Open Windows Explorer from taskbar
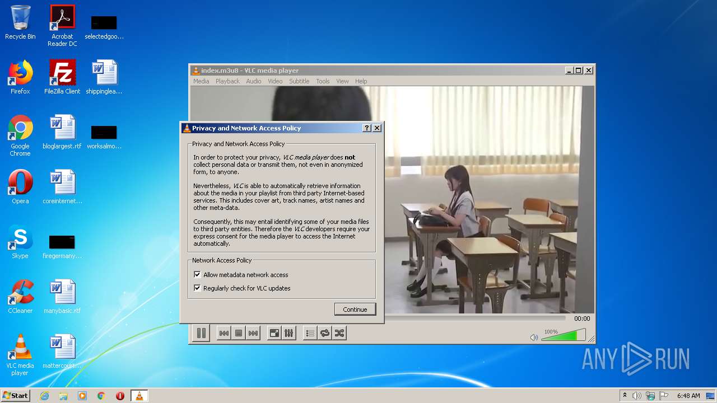The width and height of the screenshot is (717, 403). [x=63, y=396]
